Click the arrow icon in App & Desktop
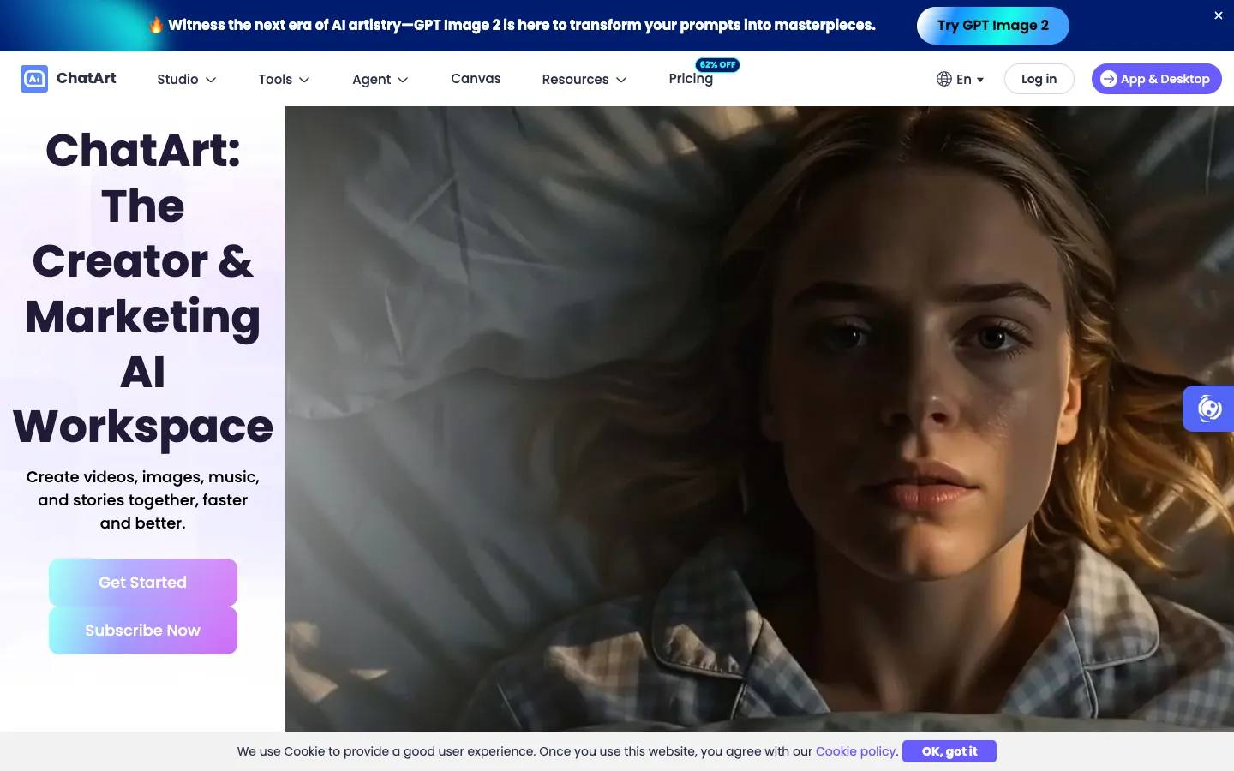This screenshot has width=1234, height=771. (x=1109, y=79)
